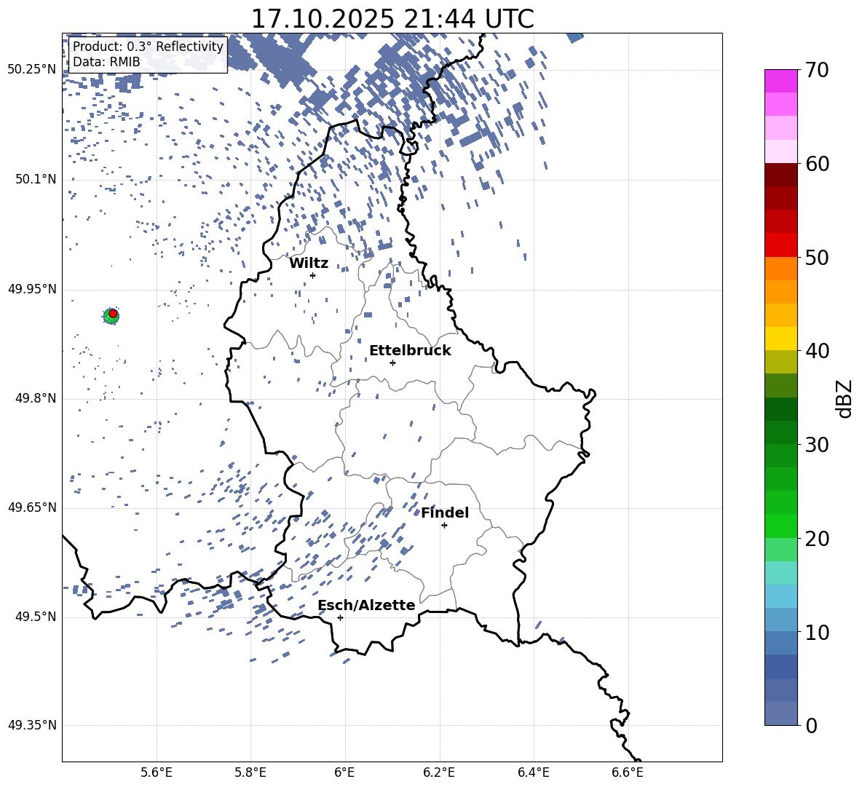
Task: Click the colorbar tick value 50
Action: [817, 257]
